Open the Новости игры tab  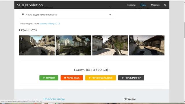54,99
